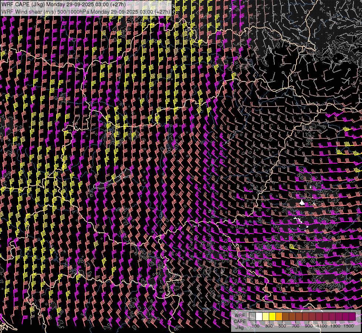
Task: Click the 100 value on legend scale
Action: (256, 326)
